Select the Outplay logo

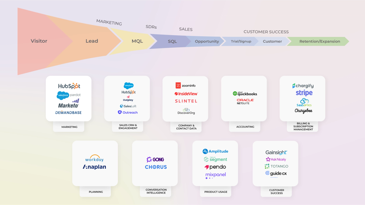[x=128, y=99]
